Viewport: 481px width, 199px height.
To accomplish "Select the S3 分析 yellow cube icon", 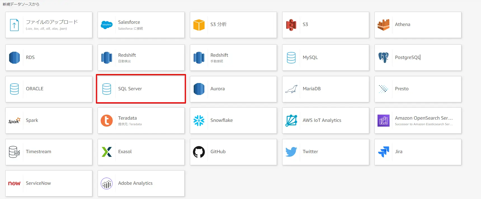I will [199, 25].
